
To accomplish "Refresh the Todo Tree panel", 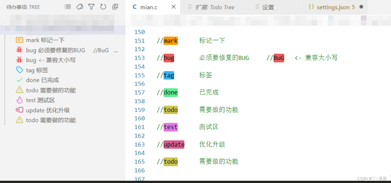I will (103, 7).
